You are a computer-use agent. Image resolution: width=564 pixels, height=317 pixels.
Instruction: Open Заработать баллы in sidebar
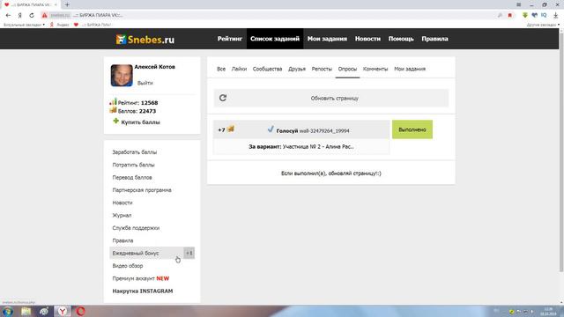(x=135, y=152)
